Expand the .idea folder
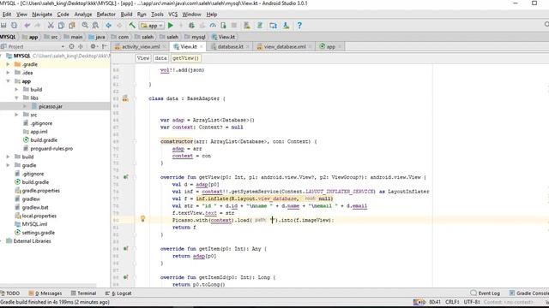 point(8,73)
